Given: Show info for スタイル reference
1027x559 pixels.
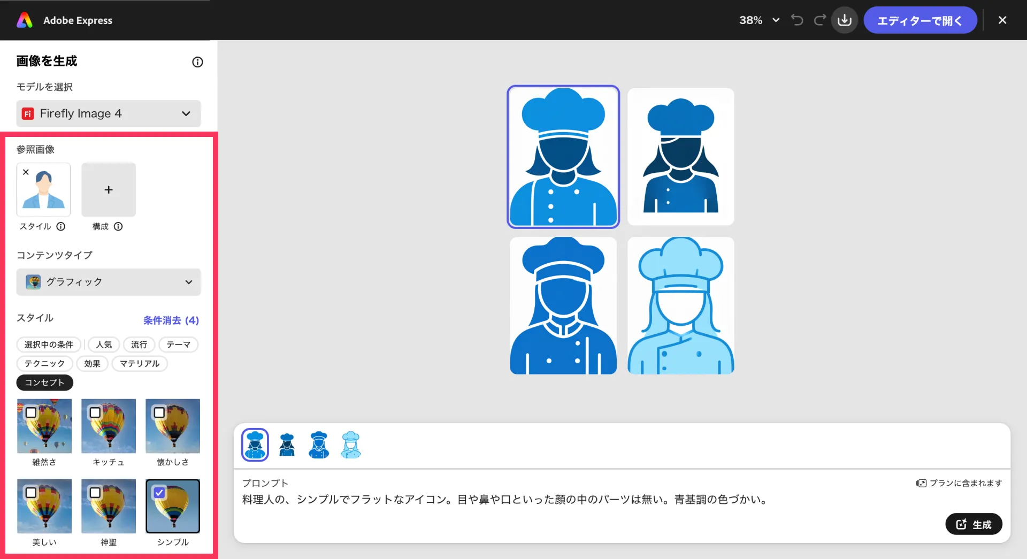Looking at the screenshot, I should (x=61, y=226).
